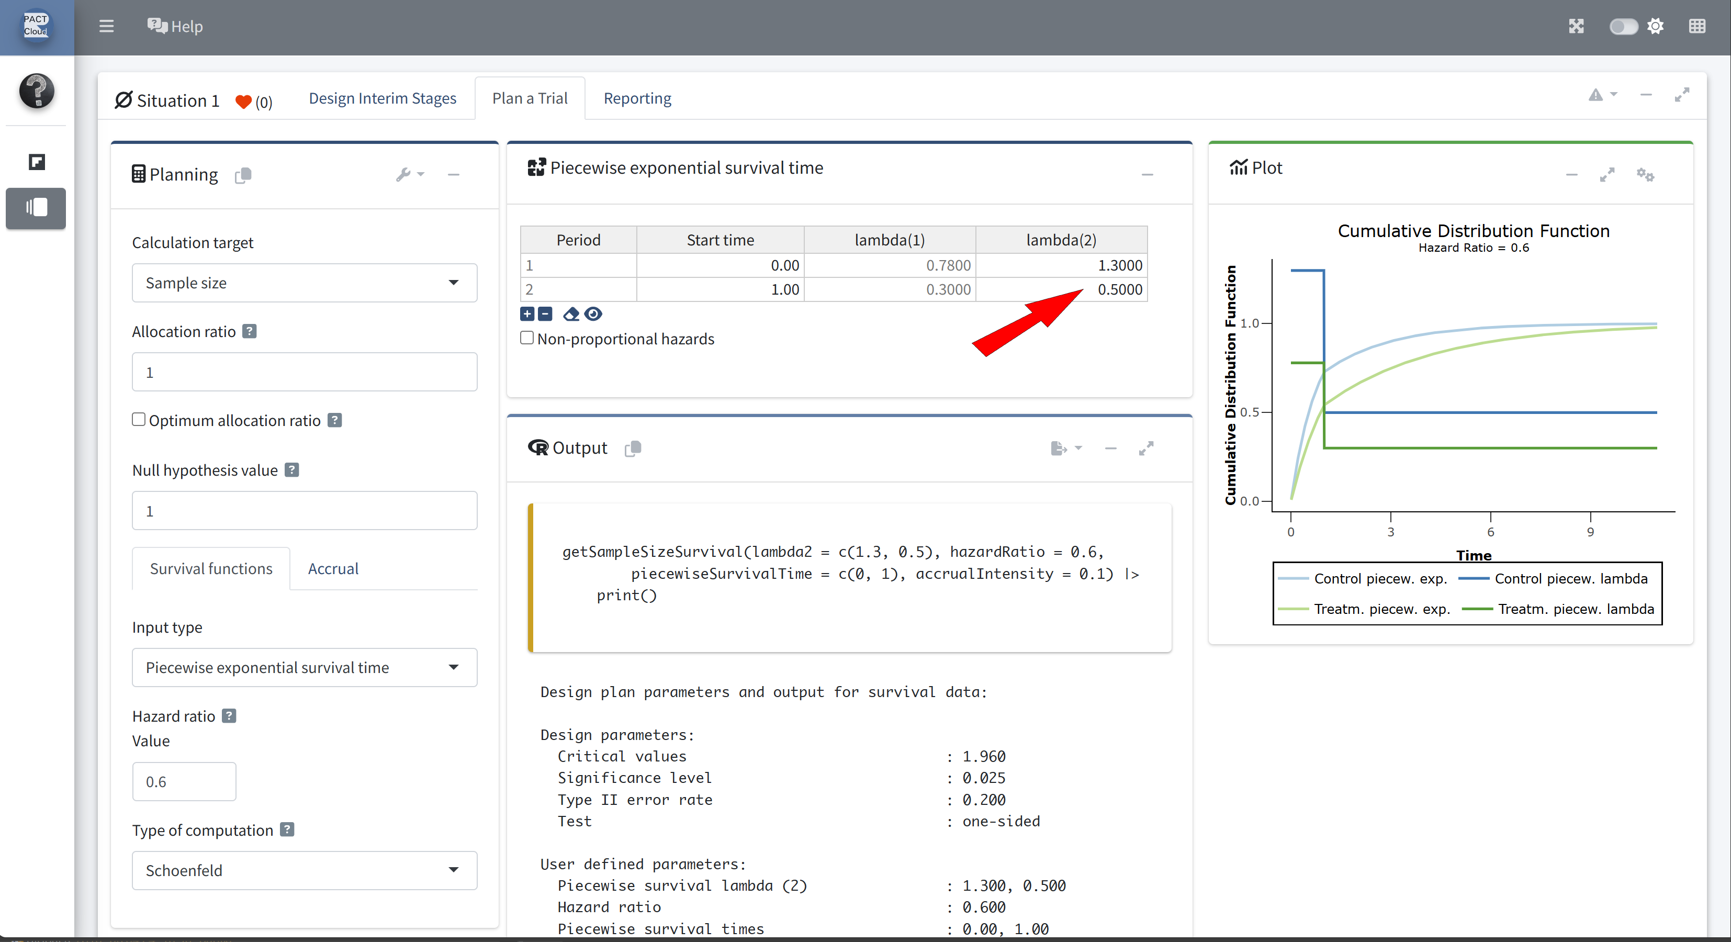Viewport: 1731px width, 942px height.
Task: Switch to the Reporting tab
Action: [x=637, y=98]
